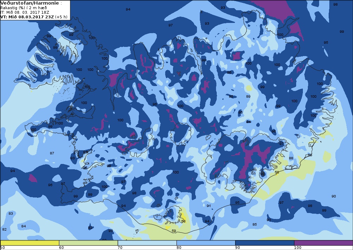This screenshot has width=353, height=250.
Task: Click the legend scale label "70"
Action: click(x=120, y=248)
